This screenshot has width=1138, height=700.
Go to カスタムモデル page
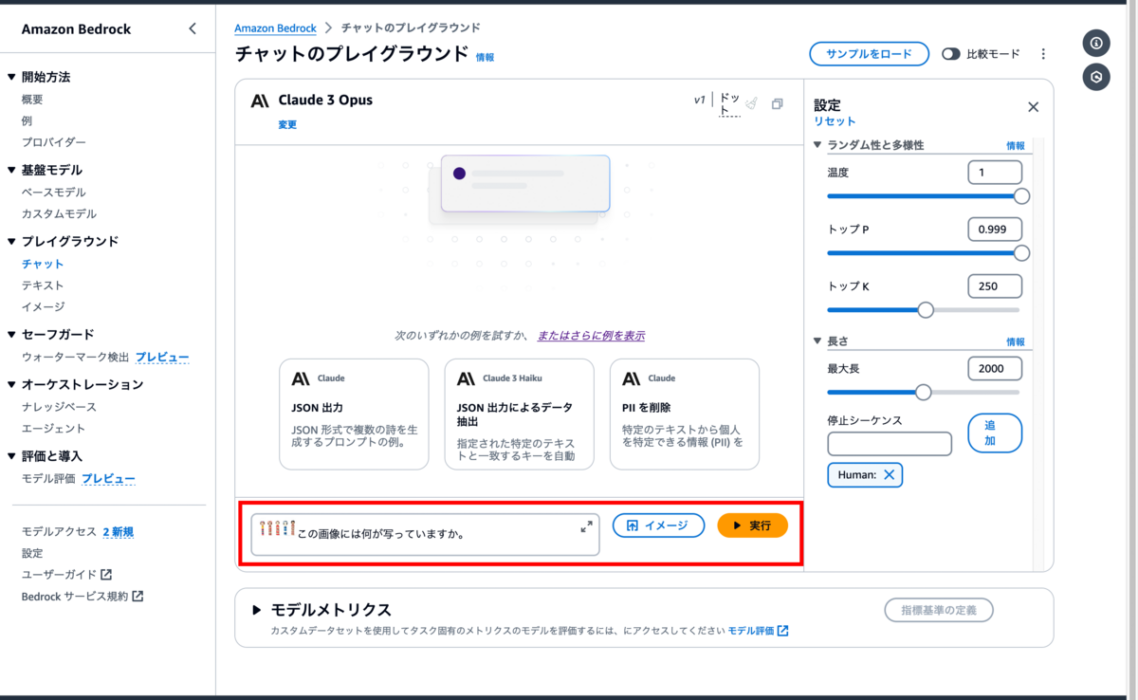click(59, 214)
